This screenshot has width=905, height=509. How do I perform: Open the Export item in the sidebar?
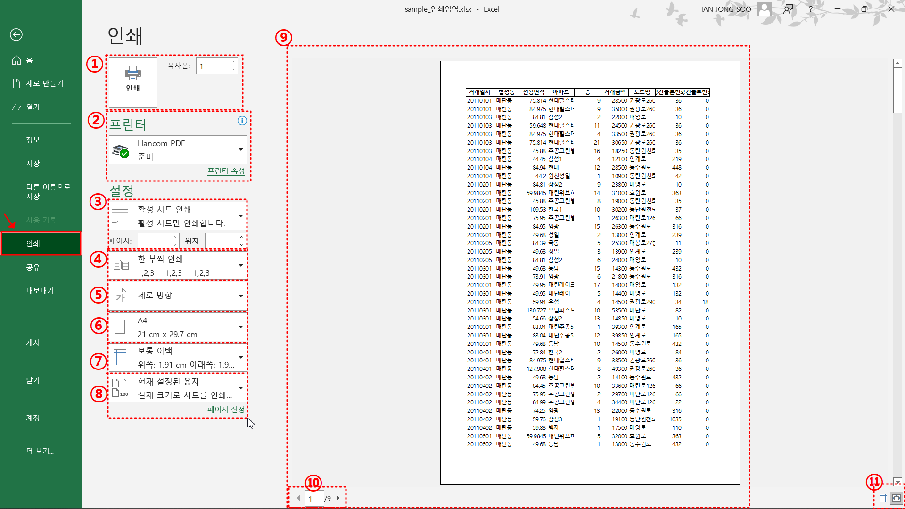tap(40, 291)
